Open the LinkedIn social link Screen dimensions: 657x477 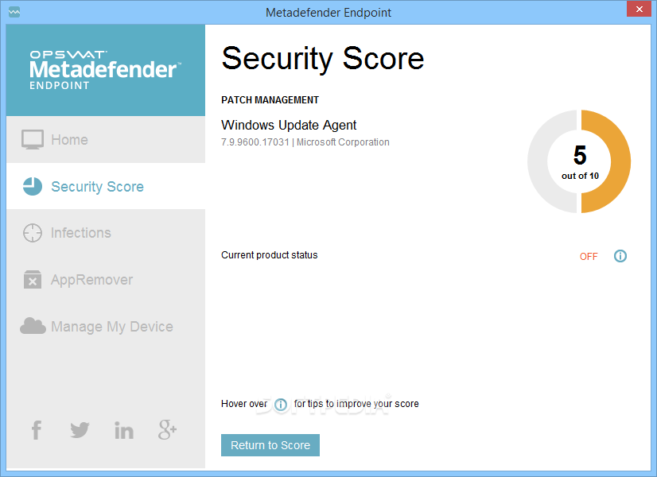pos(124,430)
